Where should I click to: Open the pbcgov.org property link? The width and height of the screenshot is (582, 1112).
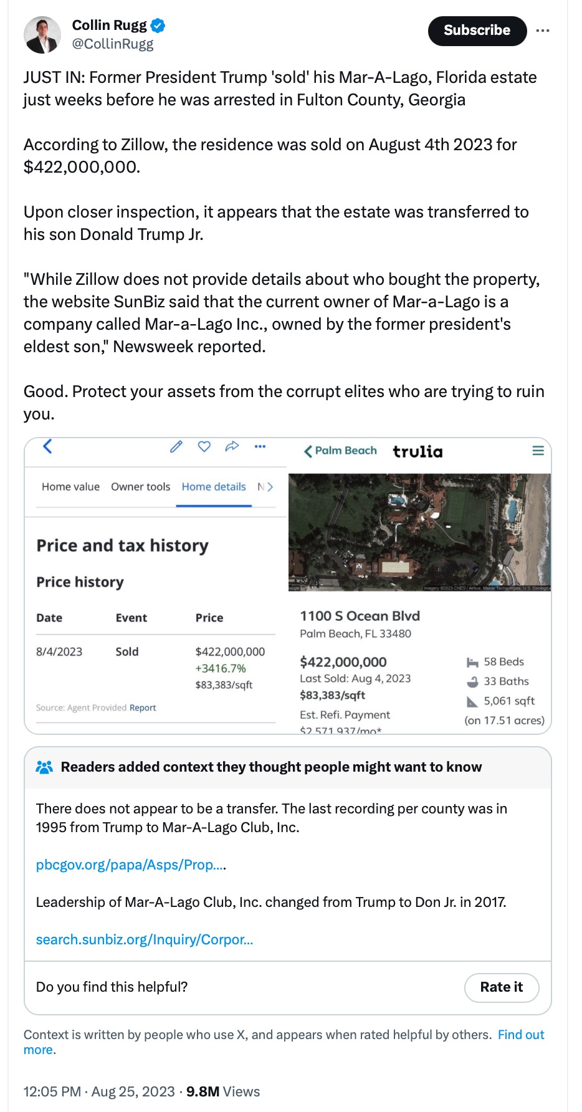click(130, 865)
